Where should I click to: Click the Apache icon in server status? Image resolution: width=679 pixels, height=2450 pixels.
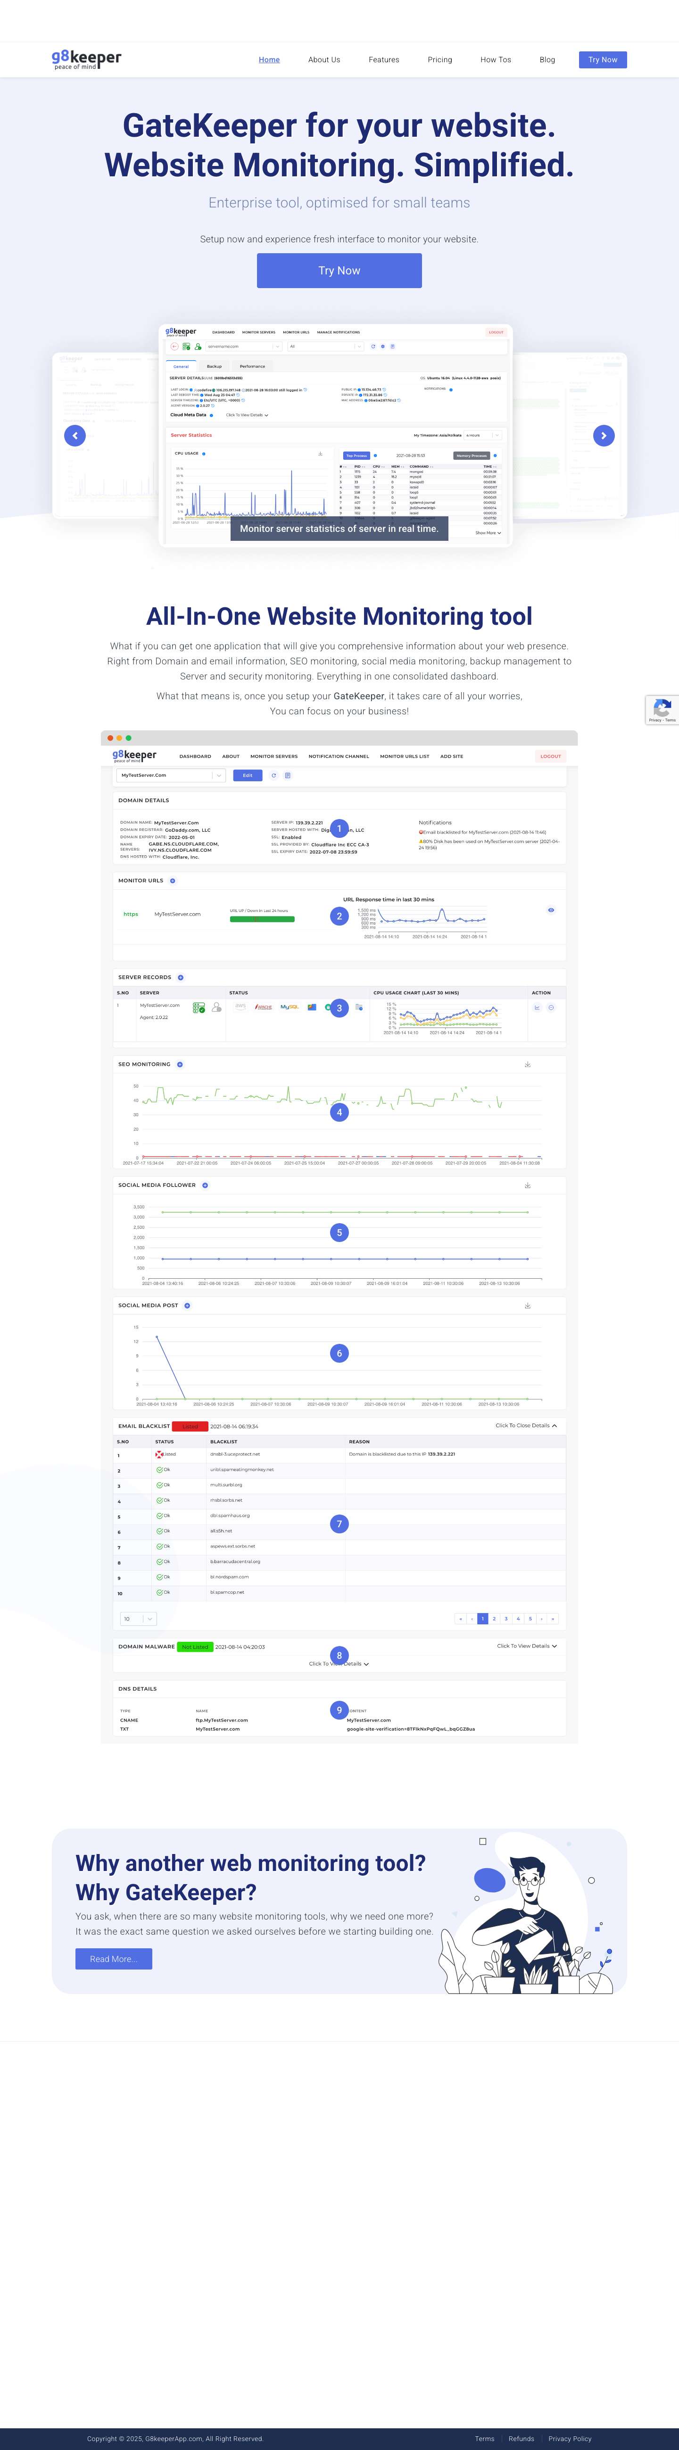pyautogui.click(x=264, y=1007)
